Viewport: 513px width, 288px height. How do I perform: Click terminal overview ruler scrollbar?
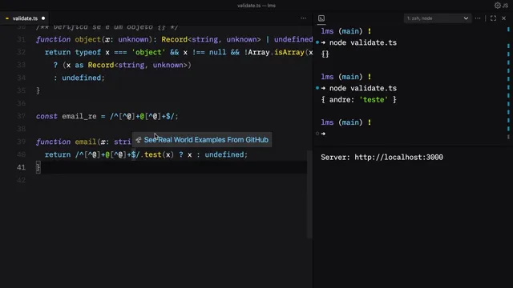coord(508,82)
